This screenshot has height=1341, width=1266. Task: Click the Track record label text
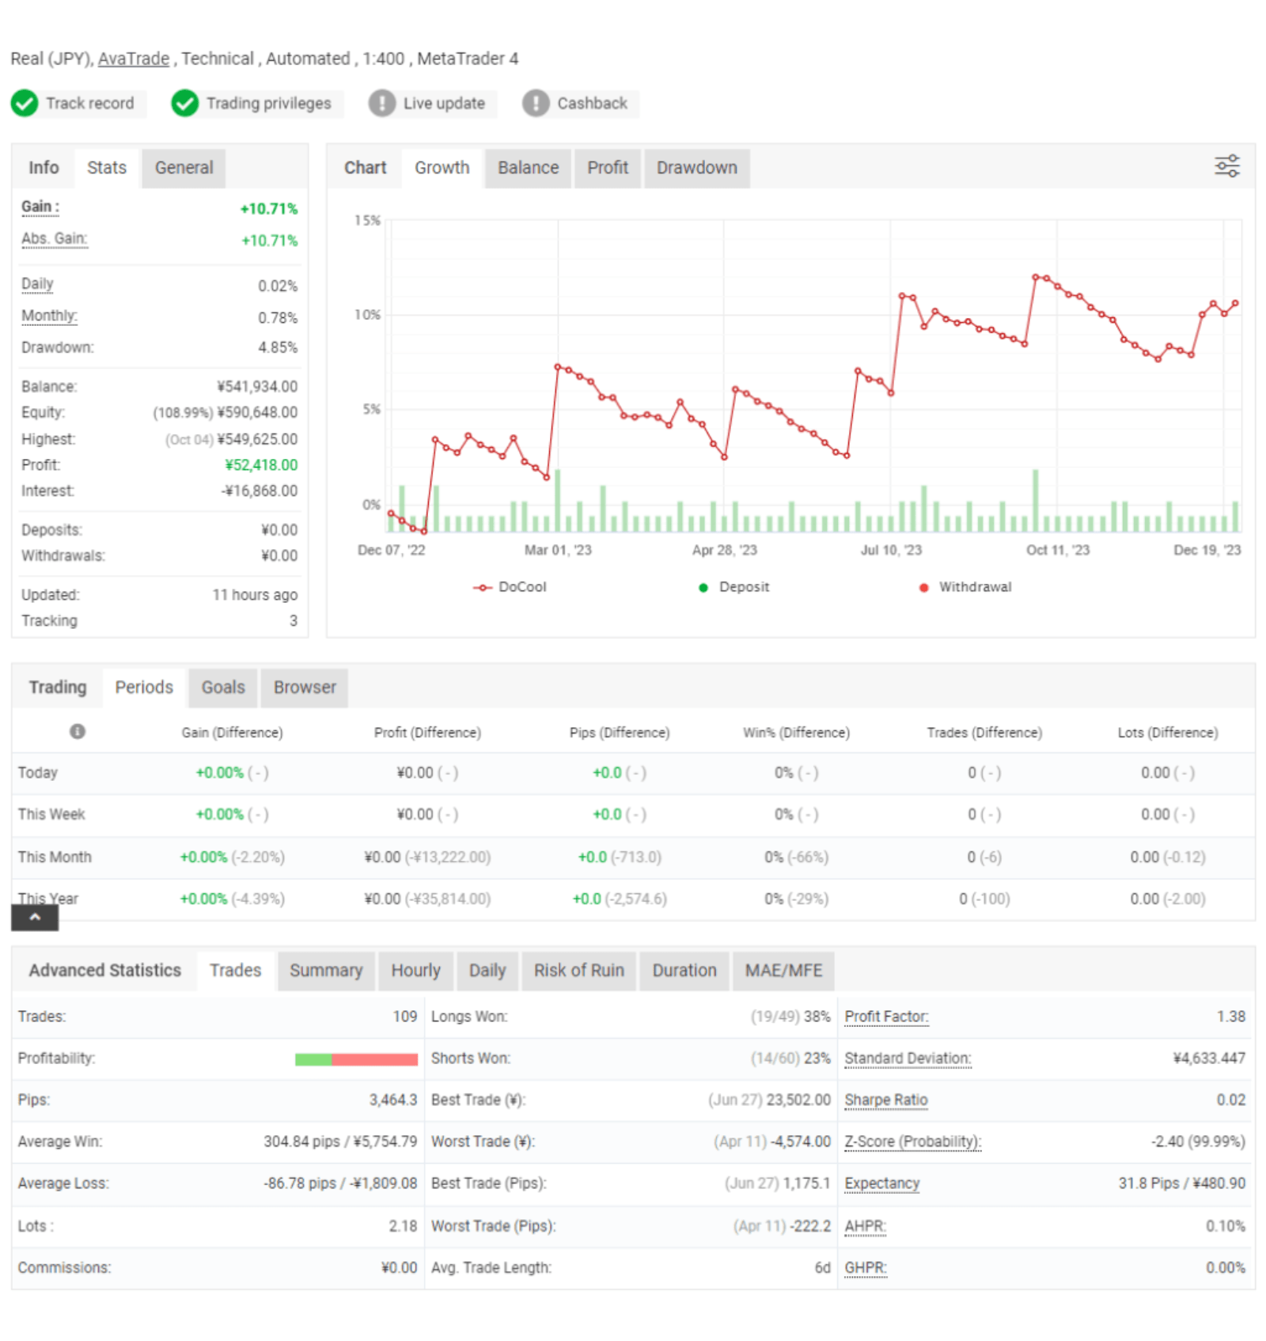(x=90, y=104)
